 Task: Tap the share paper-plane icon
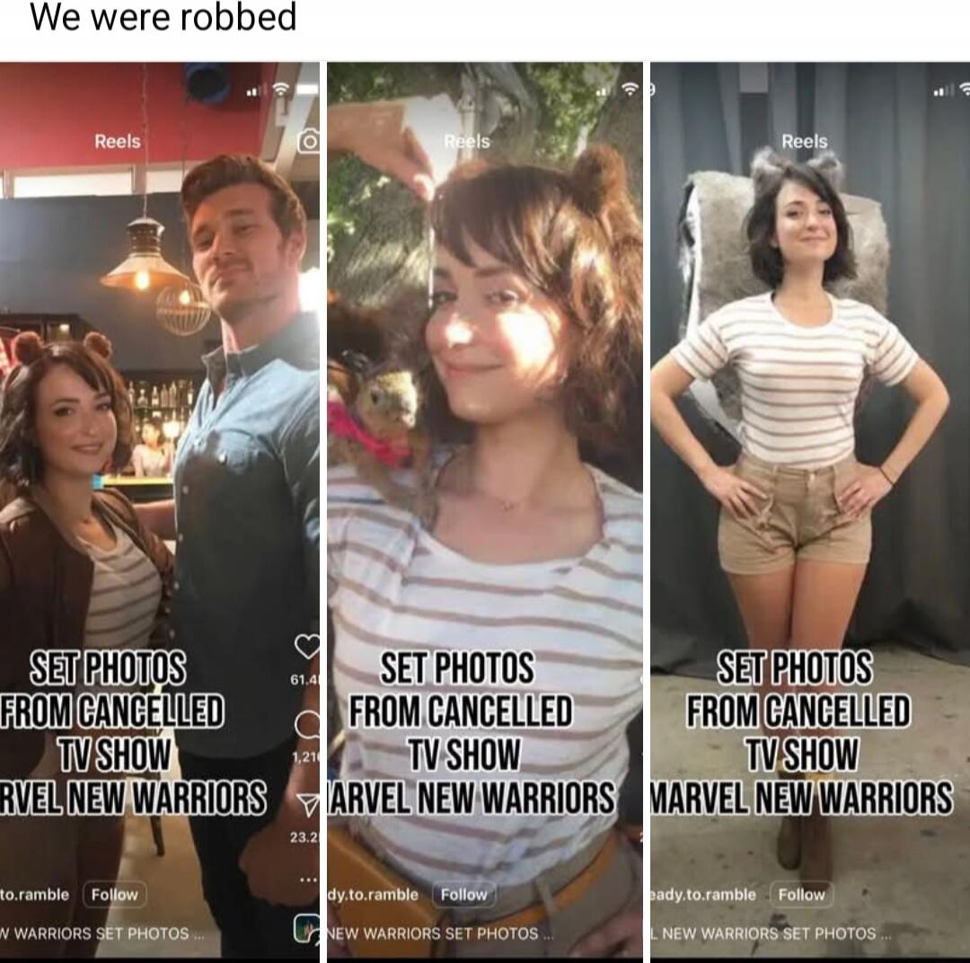coord(309,804)
